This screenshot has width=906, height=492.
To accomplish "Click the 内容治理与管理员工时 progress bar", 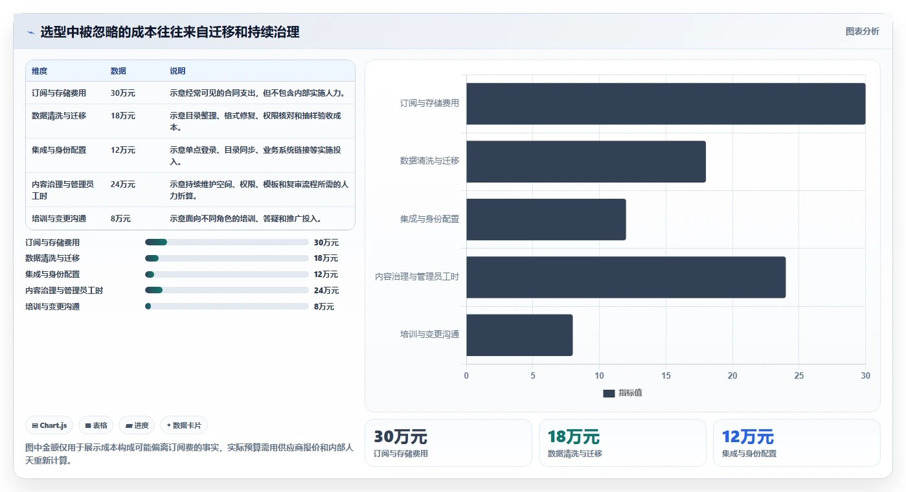I will click(227, 290).
